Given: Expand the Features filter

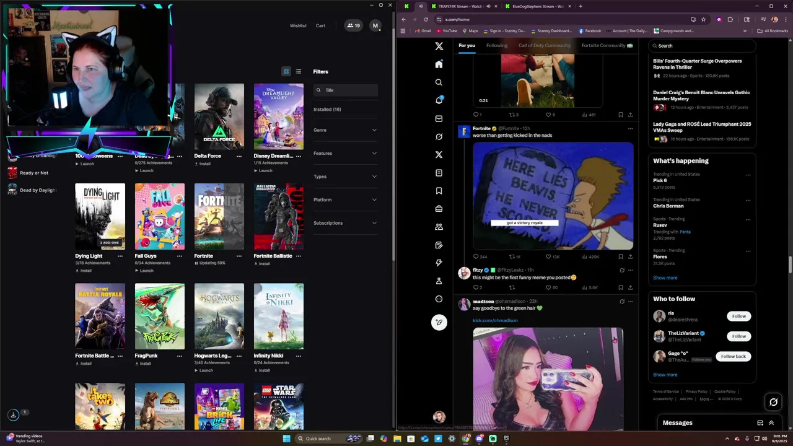Looking at the screenshot, I should click(x=345, y=153).
